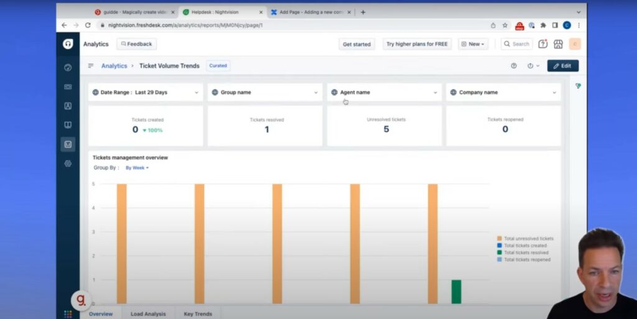The image size is (637, 319).
Task: Click browser reload button
Action: click(88, 25)
